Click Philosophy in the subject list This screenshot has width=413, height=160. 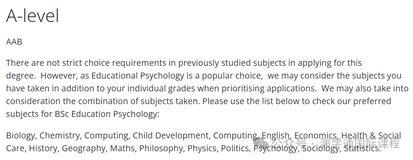tap(162, 148)
